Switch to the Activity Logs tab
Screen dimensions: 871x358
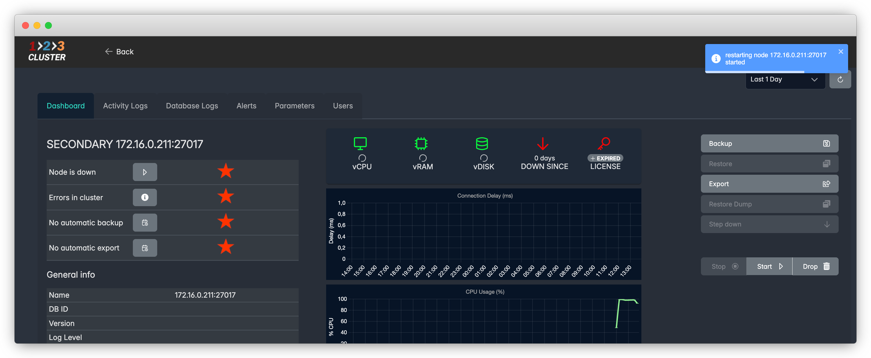point(125,106)
